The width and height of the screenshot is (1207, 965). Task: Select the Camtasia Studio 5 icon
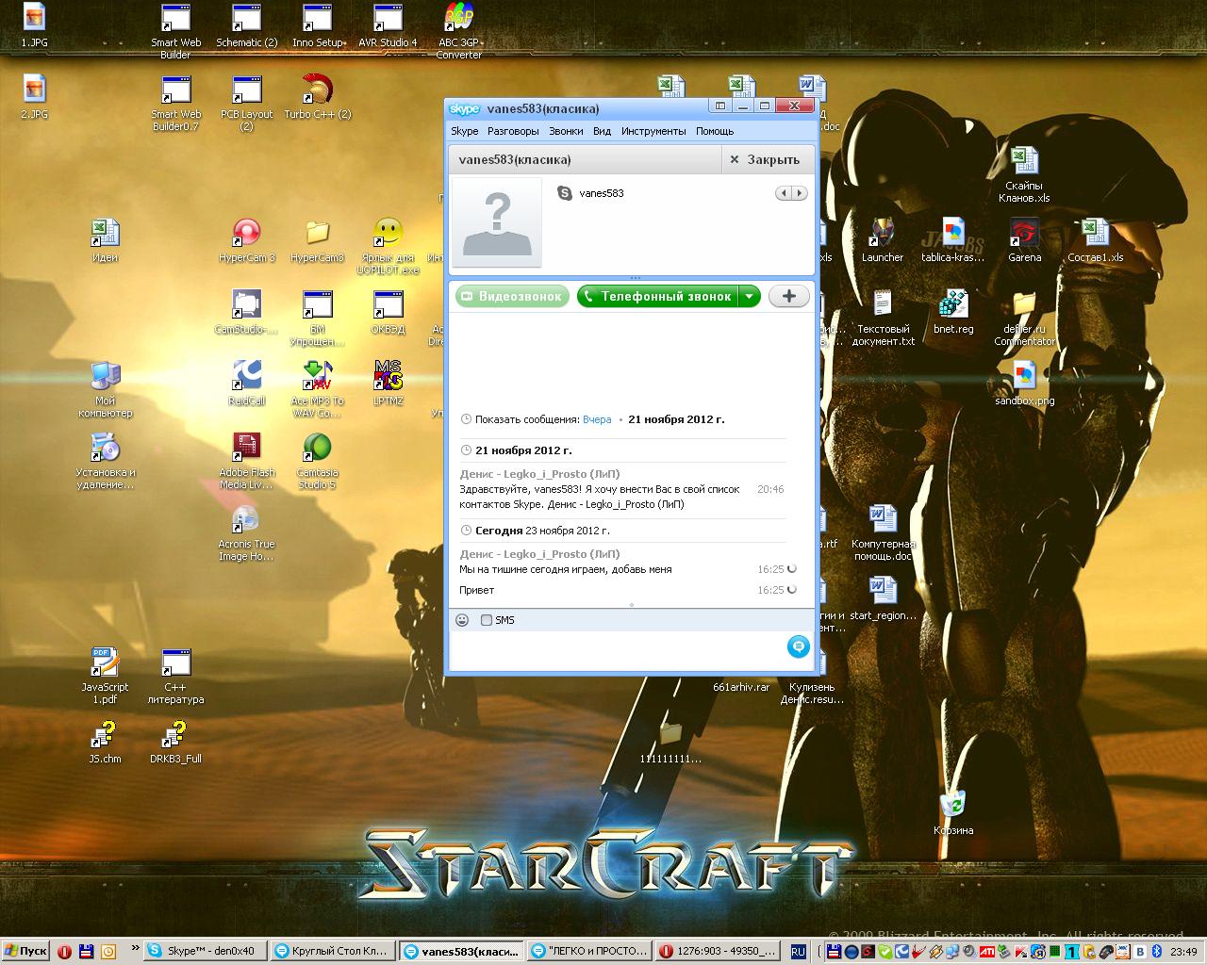point(318,462)
